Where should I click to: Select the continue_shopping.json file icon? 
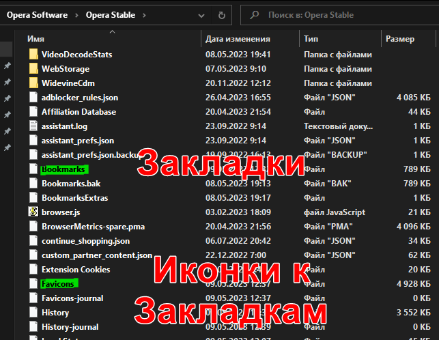tap(33, 241)
